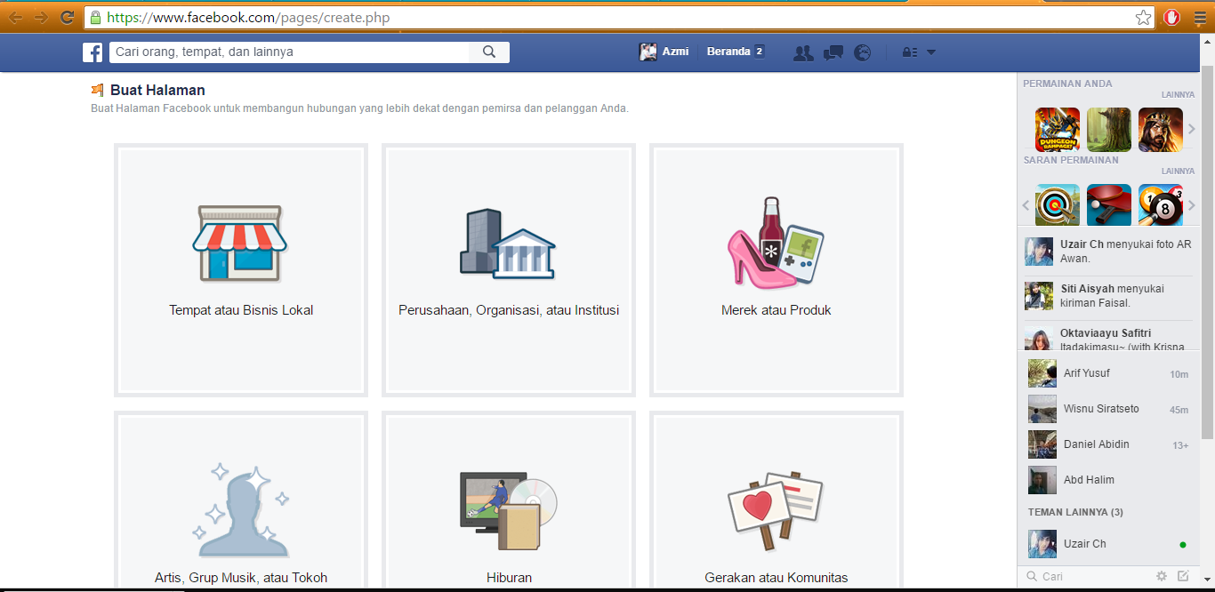
Task: Open the Azmi profile link
Action: click(675, 52)
